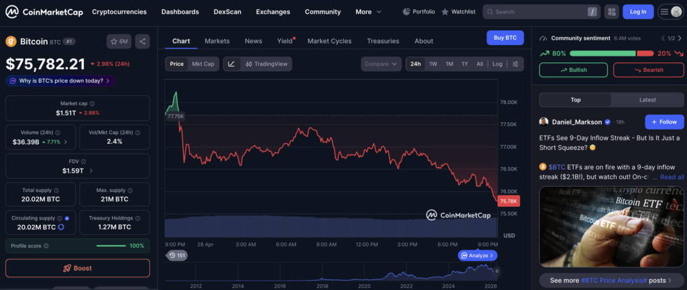This screenshot has width=687, height=290.
Task: Click the share icon near Bitcoin
Action: pyautogui.click(x=142, y=42)
